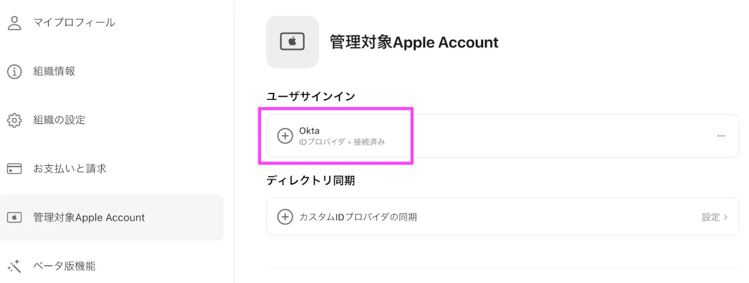749x283 pixels.
Task: Expand the 設定 chevron for directory sync
Action: [726, 217]
